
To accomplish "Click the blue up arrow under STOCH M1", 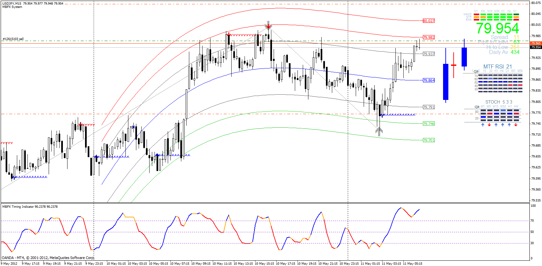I will (483, 125).
